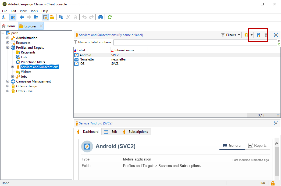Open the View menu

23,11
